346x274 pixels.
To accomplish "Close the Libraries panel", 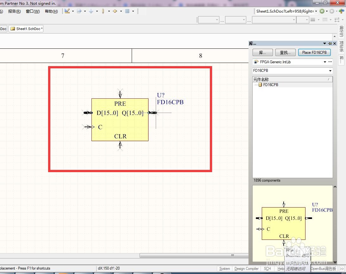I will [x=335, y=43].
